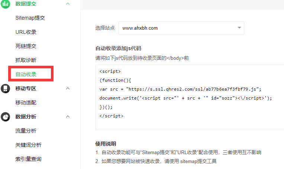Screen dimensions: 284x169
Task: Click the 数据分析 pie-chart icon
Action: point(5,117)
